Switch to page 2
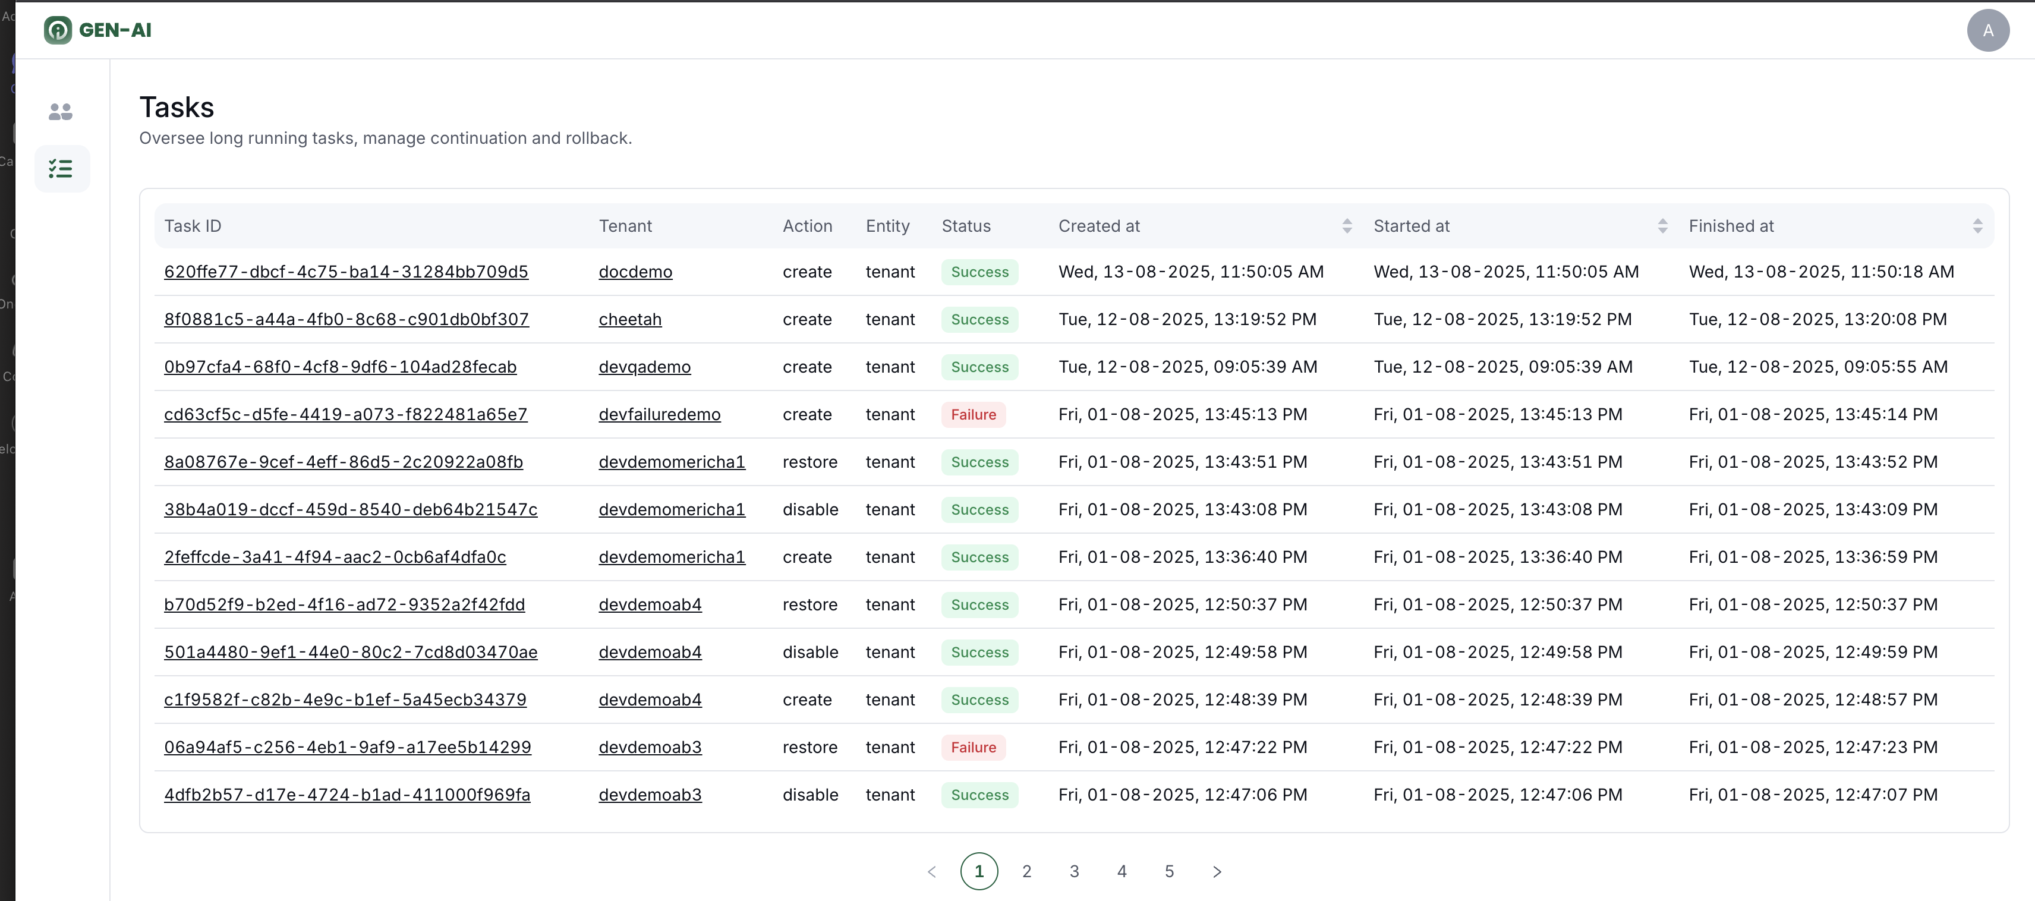 tap(1026, 871)
